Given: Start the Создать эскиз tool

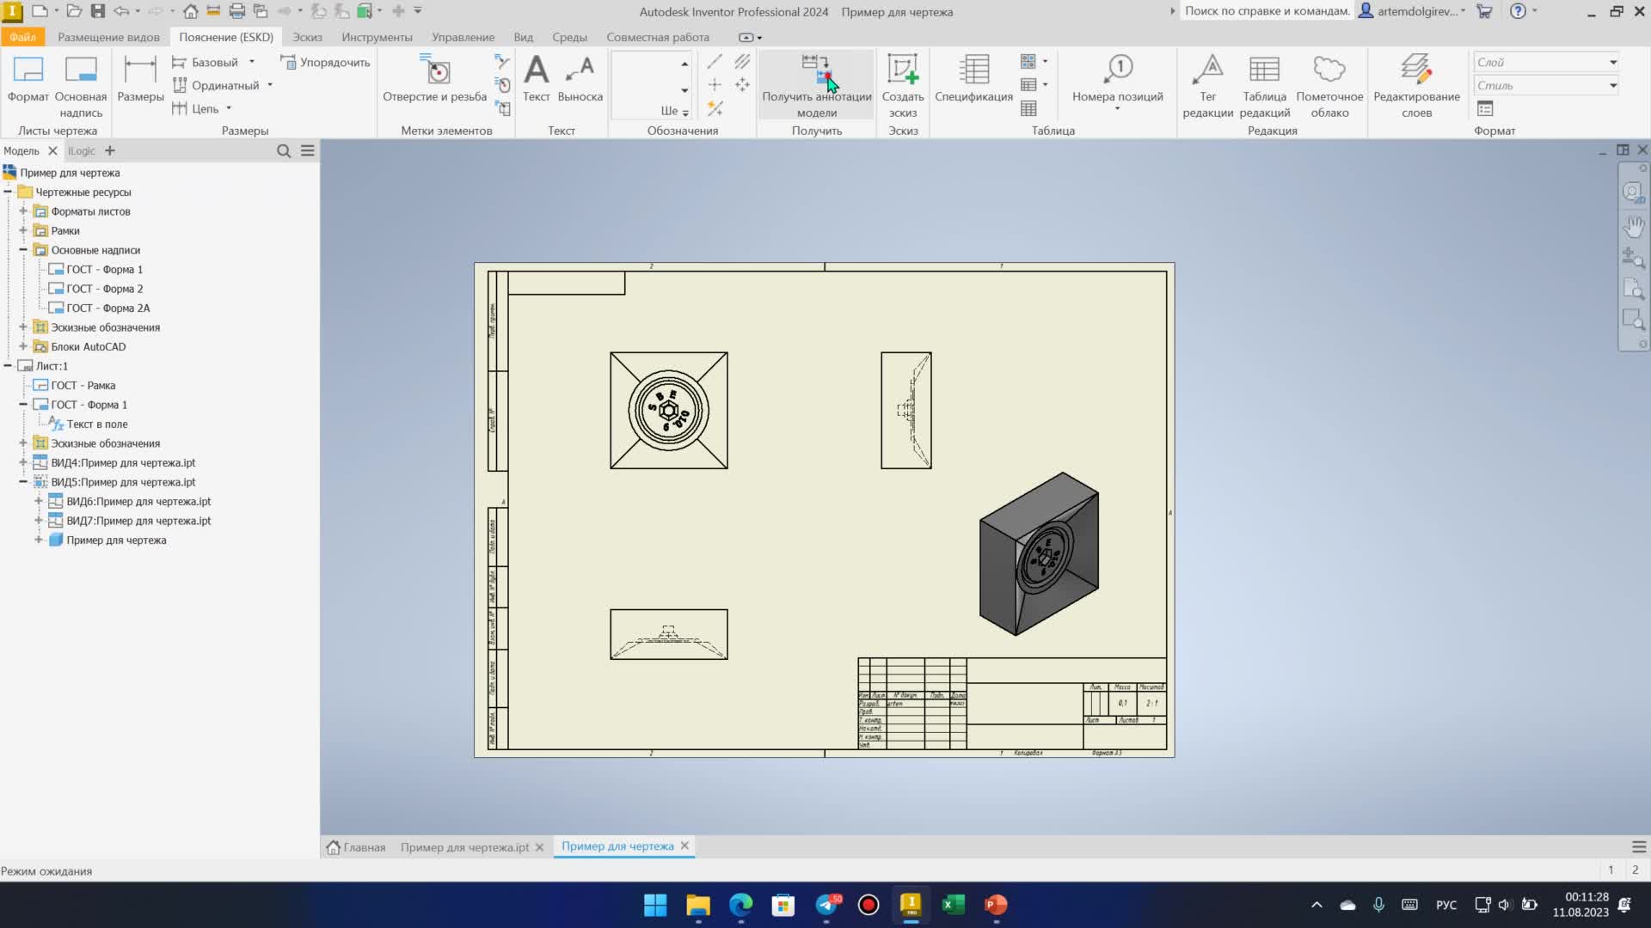Looking at the screenshot, I should 903,86.
